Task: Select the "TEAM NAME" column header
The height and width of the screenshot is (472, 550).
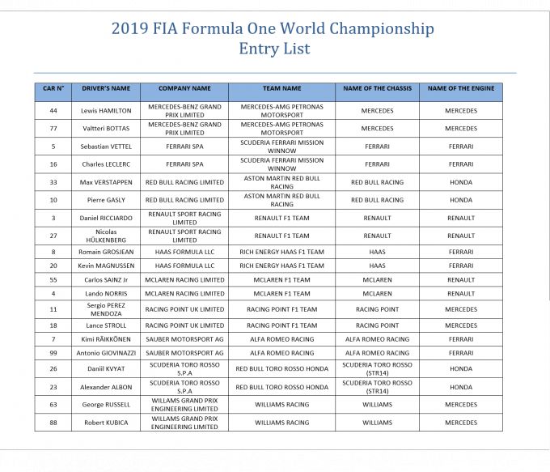Action: (x=281, y=88)
